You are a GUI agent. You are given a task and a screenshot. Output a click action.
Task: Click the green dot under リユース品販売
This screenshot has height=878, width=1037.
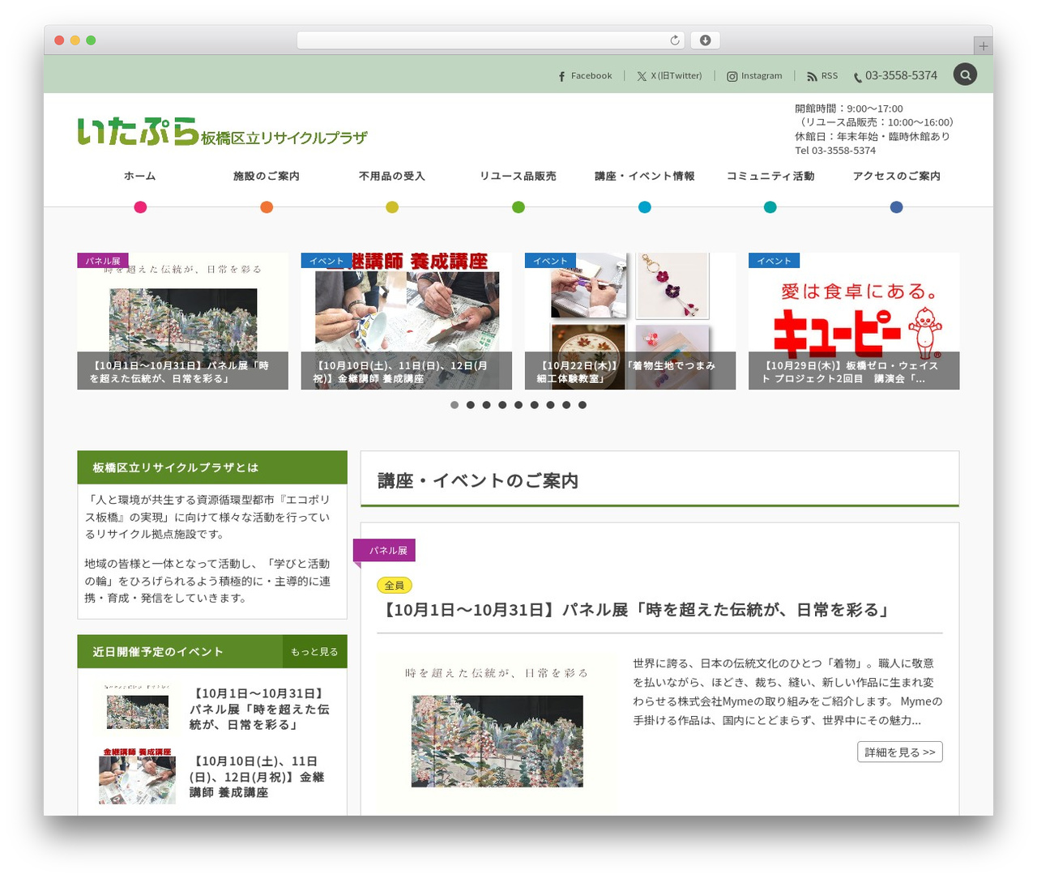click(518, 207)
